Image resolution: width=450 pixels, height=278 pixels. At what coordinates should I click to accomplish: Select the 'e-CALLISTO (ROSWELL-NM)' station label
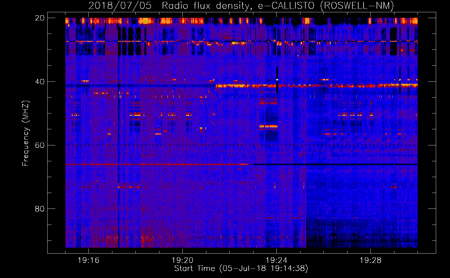coord(326,6)
